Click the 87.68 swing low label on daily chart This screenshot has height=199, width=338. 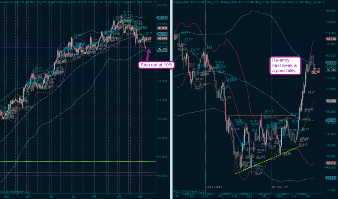click(259, 173)
